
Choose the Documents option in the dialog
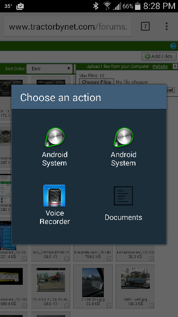tap(123, 204)
